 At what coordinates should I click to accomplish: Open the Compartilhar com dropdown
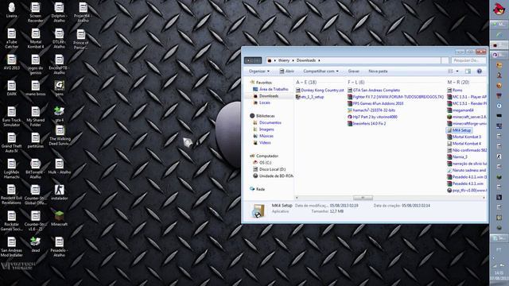pyautogui.click(x=321, y=71)
